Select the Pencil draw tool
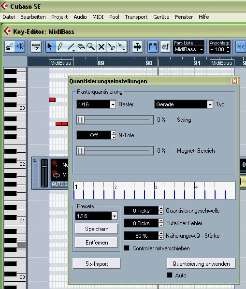246x289 pixels. (60, 47)
